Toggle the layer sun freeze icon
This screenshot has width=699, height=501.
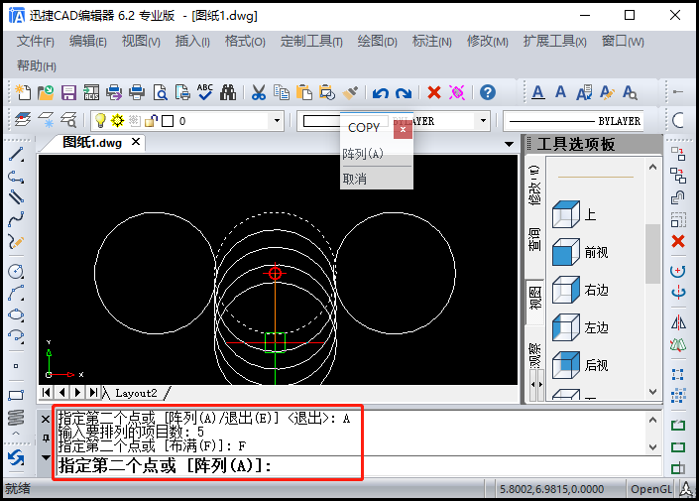(117, 120)
